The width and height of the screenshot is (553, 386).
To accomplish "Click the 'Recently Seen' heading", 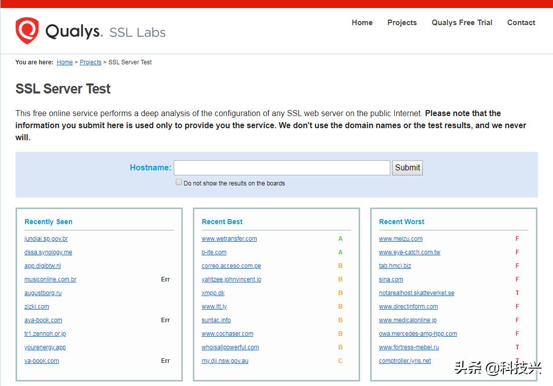I will tap(48, 222).
